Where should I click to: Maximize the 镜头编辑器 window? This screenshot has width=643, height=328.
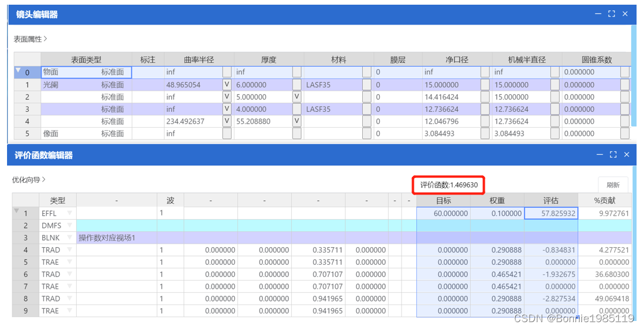611,14
